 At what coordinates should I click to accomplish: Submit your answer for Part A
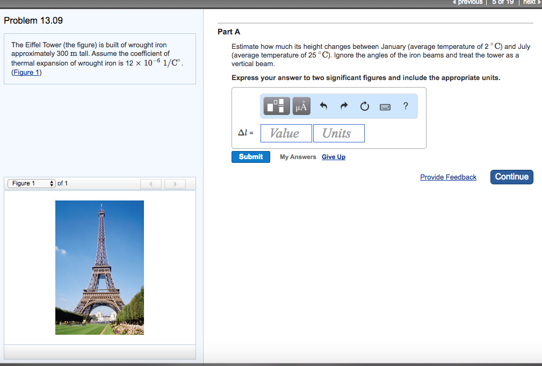coord(250,156)
